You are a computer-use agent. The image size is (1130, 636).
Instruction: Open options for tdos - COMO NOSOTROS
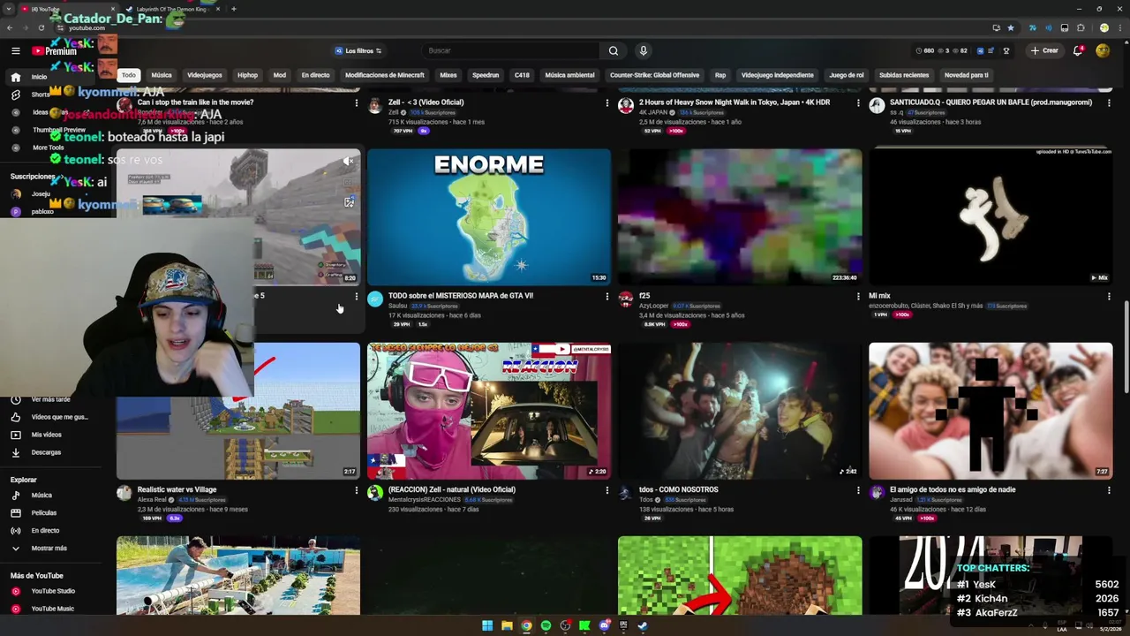coord(858,490)
